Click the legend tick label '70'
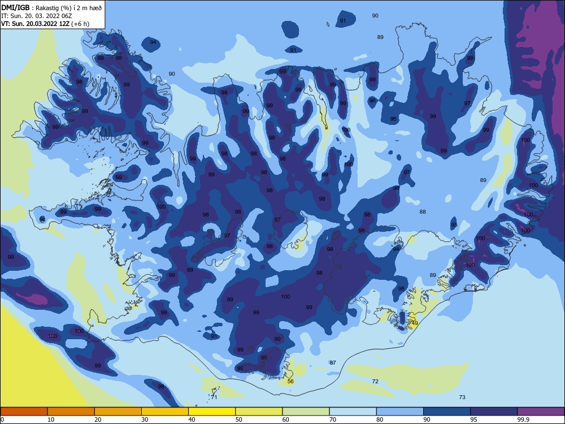565x424 pixels. click(333, 419)
